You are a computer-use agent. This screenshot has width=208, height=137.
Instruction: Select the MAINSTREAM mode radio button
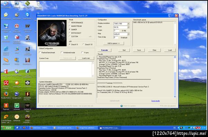tap(70, 26)
